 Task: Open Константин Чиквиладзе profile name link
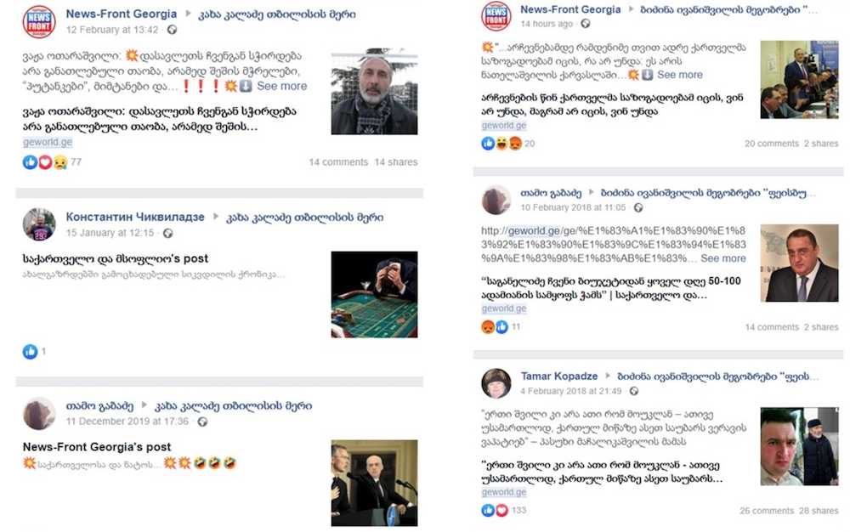point(135,218)
